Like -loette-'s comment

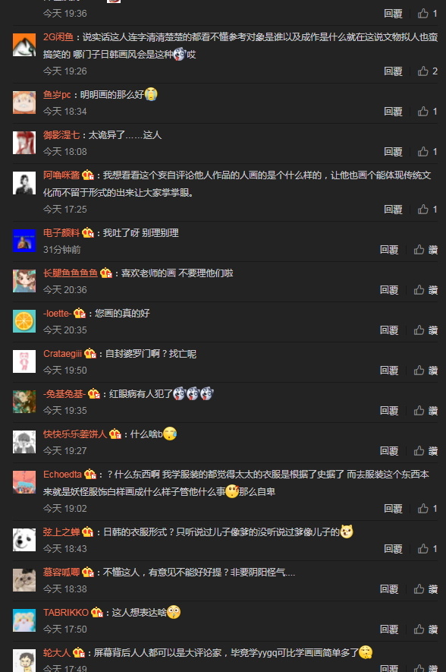[426, 330]
